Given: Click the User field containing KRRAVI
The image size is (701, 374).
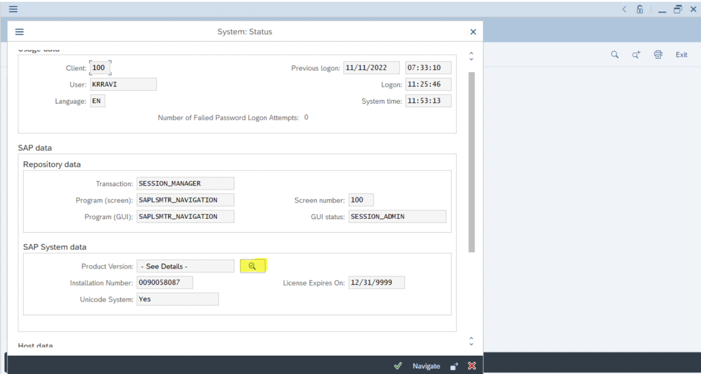Looking at the screenshot, I should pyautogui.click(x=123, y=84).
